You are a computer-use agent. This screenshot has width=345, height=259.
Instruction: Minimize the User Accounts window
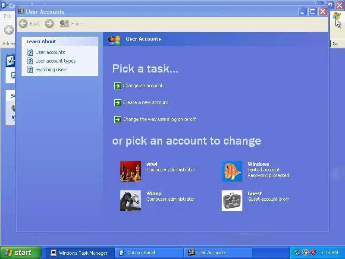click(303, 12)
